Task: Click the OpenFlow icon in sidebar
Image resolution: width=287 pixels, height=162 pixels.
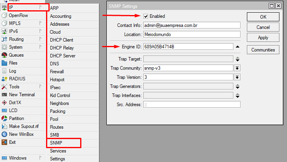Action: click(4, 15)
